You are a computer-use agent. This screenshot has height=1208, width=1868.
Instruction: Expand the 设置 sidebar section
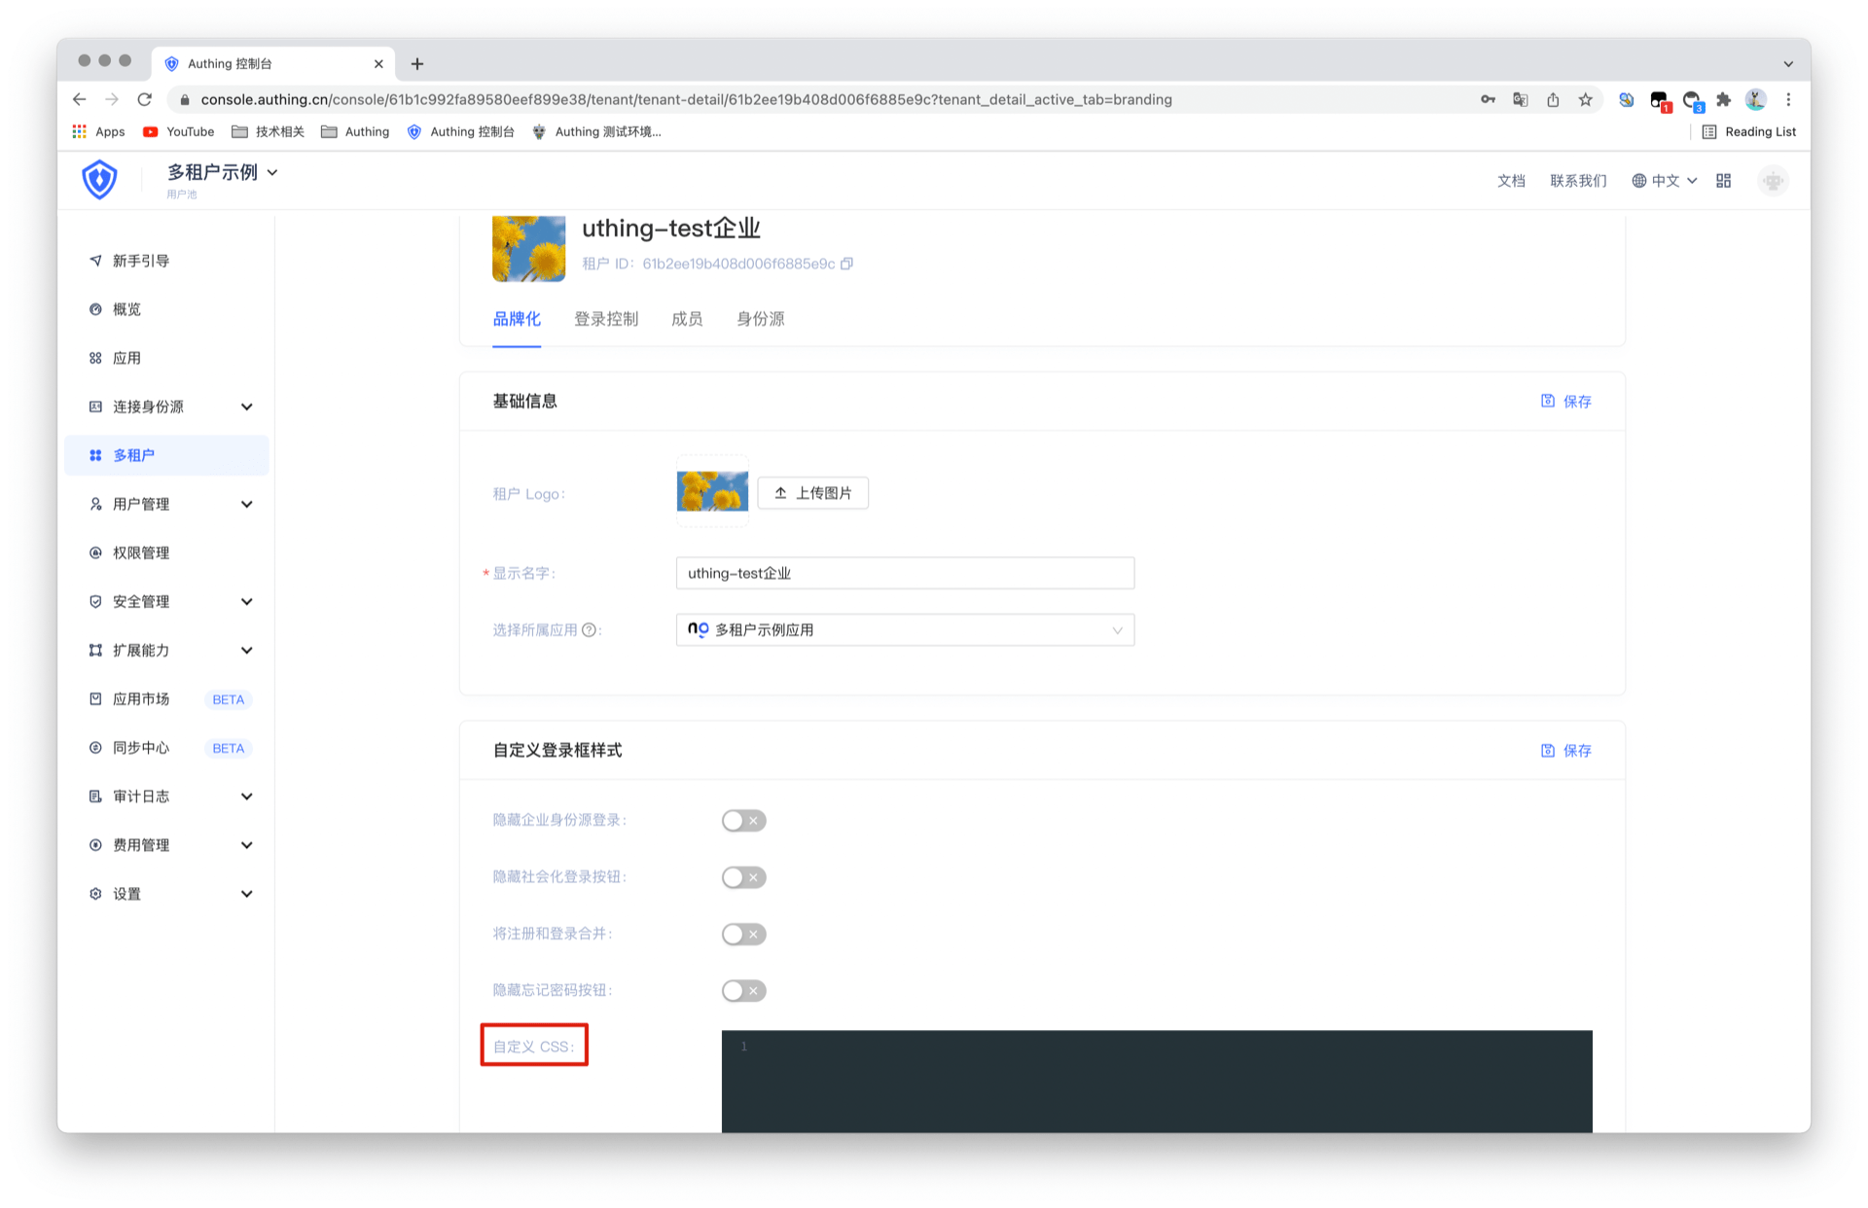[126, 893]
